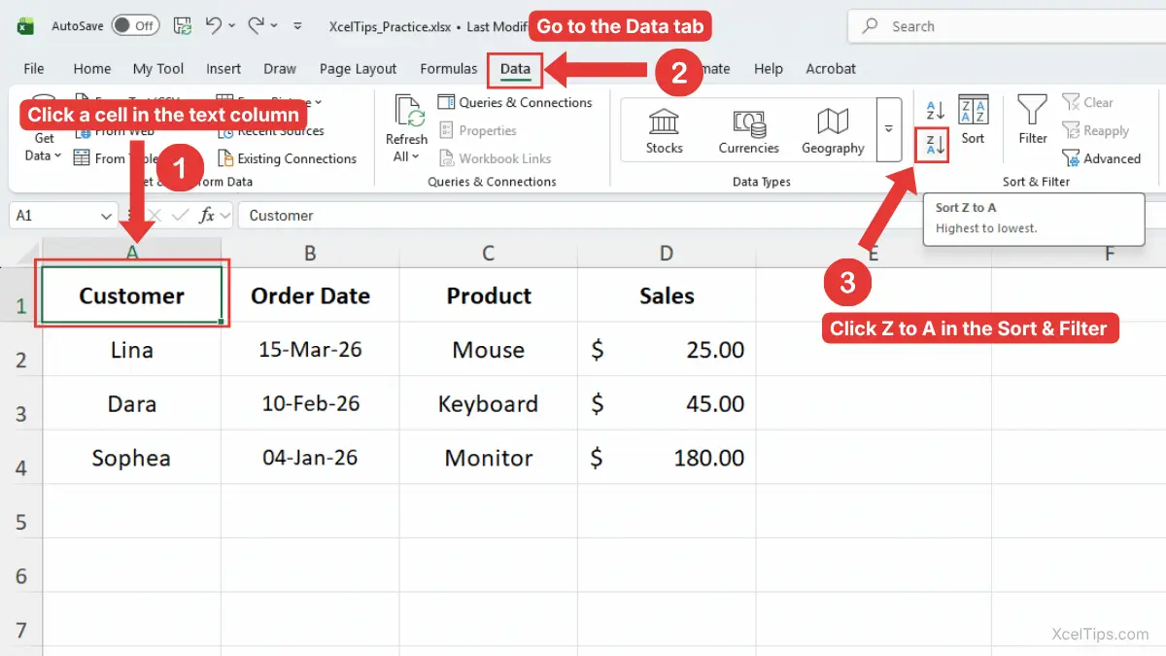Toggle the AutoSave switch
Screen dimensions: 1166x656
pos(135,26)
